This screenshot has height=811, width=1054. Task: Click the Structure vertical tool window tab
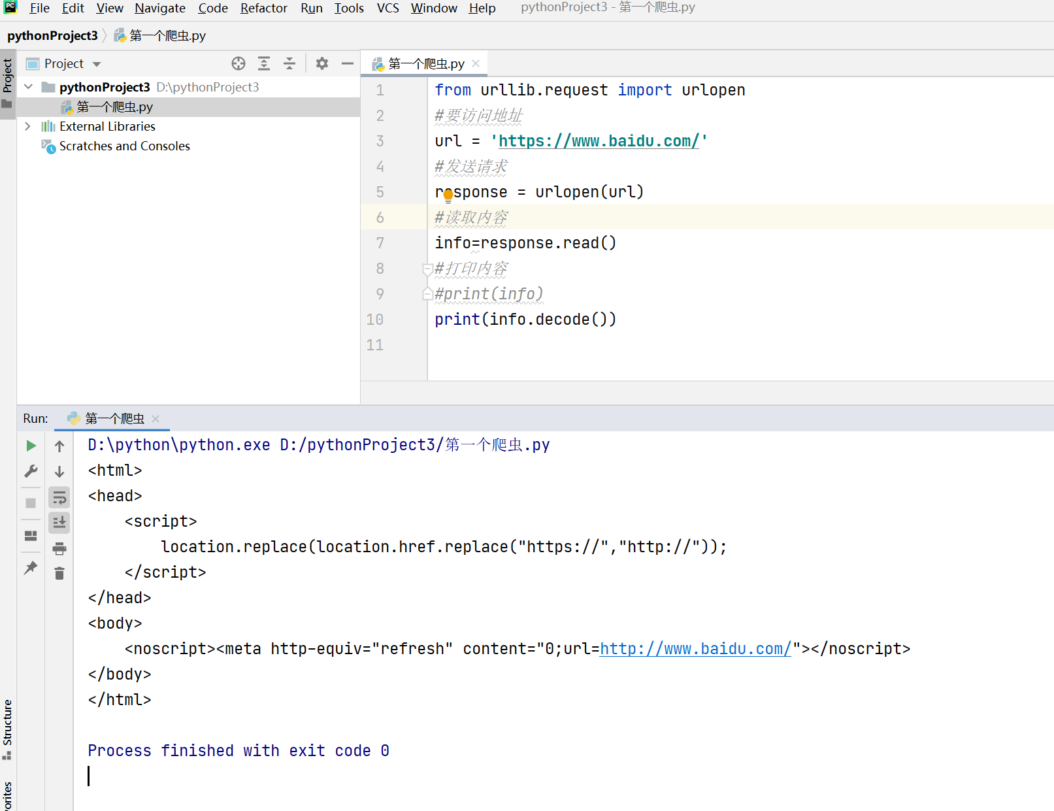tap(7, 729)
